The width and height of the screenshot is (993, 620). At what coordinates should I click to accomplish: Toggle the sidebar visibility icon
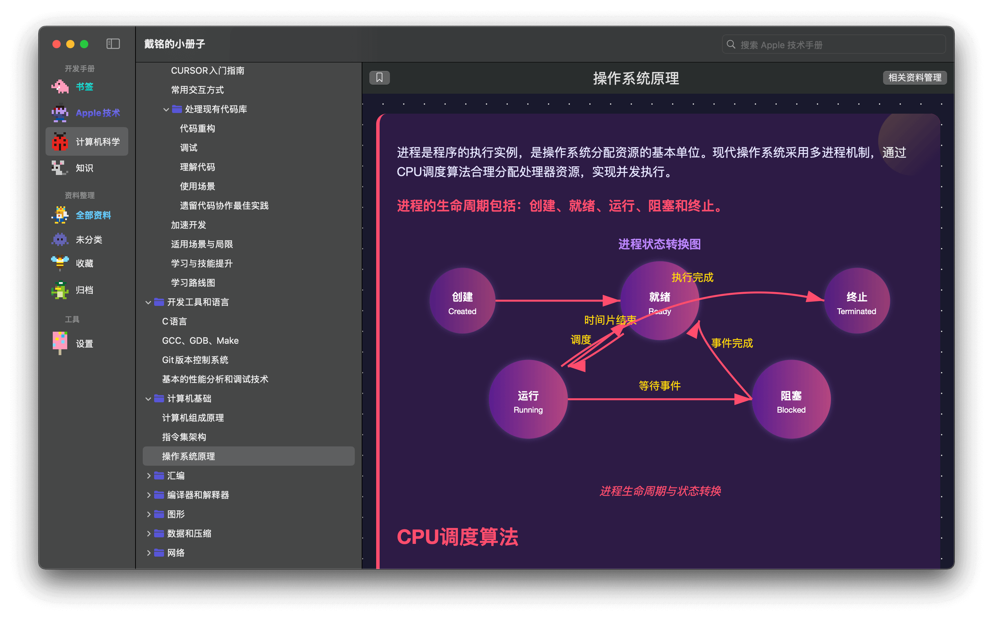[113, 44]
